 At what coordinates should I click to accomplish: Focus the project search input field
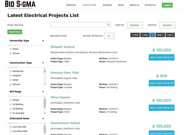point(81,25)
